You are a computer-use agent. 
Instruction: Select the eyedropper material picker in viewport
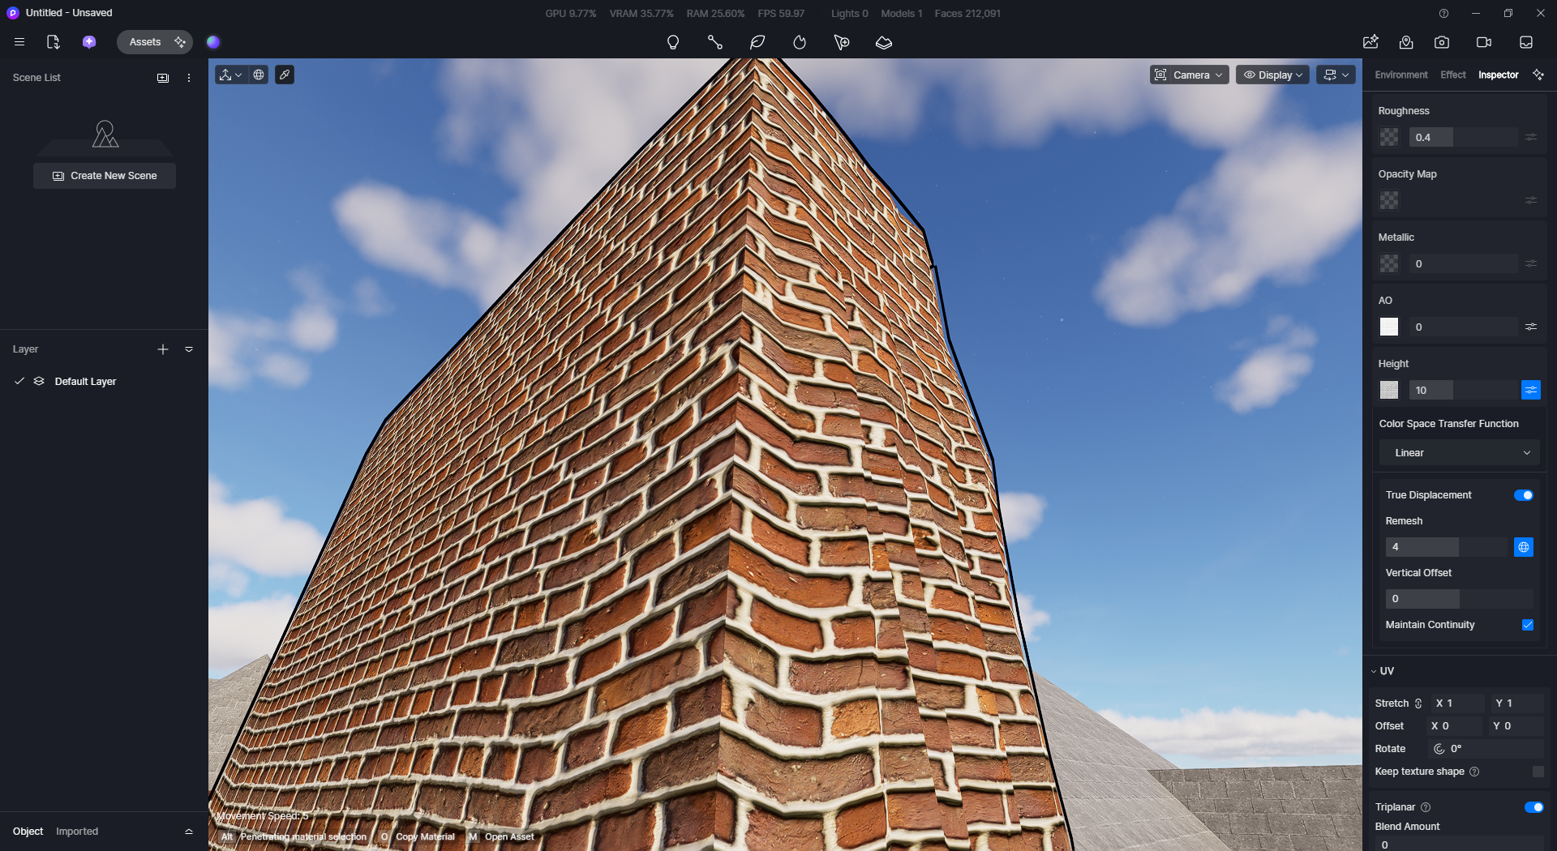tap(285, 75)
